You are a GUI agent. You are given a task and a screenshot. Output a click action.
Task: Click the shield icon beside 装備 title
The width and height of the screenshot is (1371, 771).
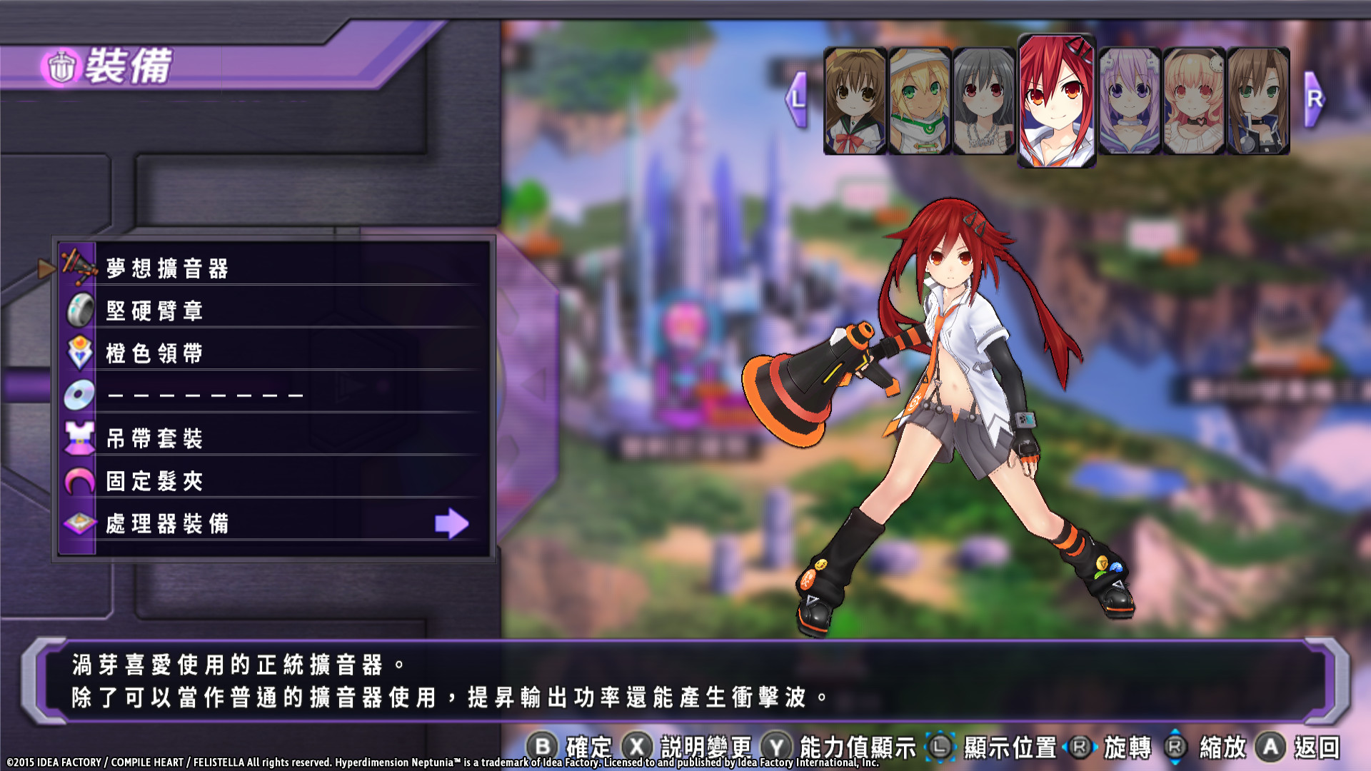pyautogui.click(x=61, y=67)
